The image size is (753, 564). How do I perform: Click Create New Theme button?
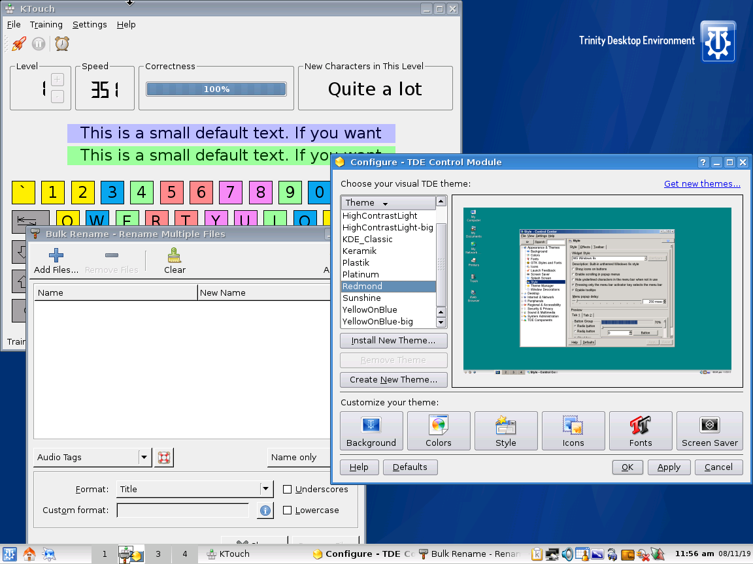tap(393, 380)
